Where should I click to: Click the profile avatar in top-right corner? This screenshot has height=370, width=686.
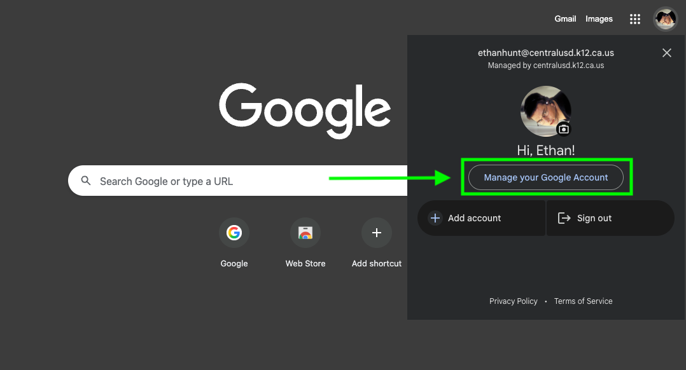coord(666,19)
